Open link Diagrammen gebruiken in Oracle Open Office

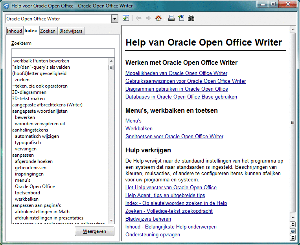click(177, 89)
